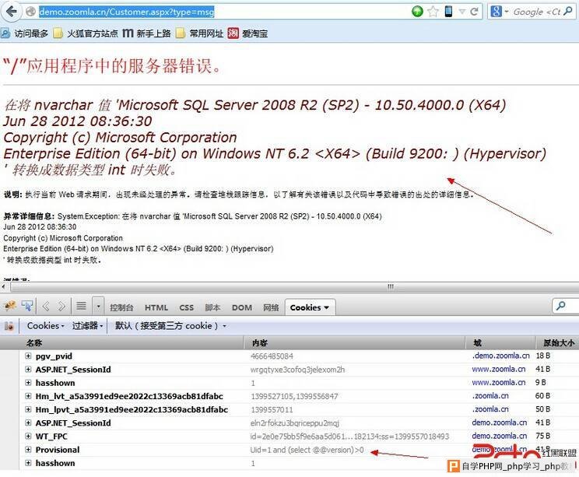Open the address bar history dropdown arrow

click(462, 12)
